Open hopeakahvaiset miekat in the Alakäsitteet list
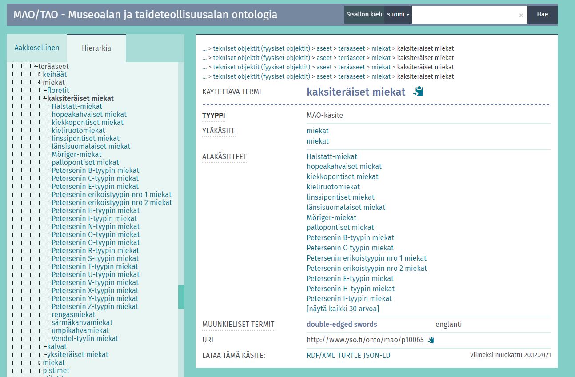Image resolution: width=575 pixels, height=377 pixels. pos(344,166)
